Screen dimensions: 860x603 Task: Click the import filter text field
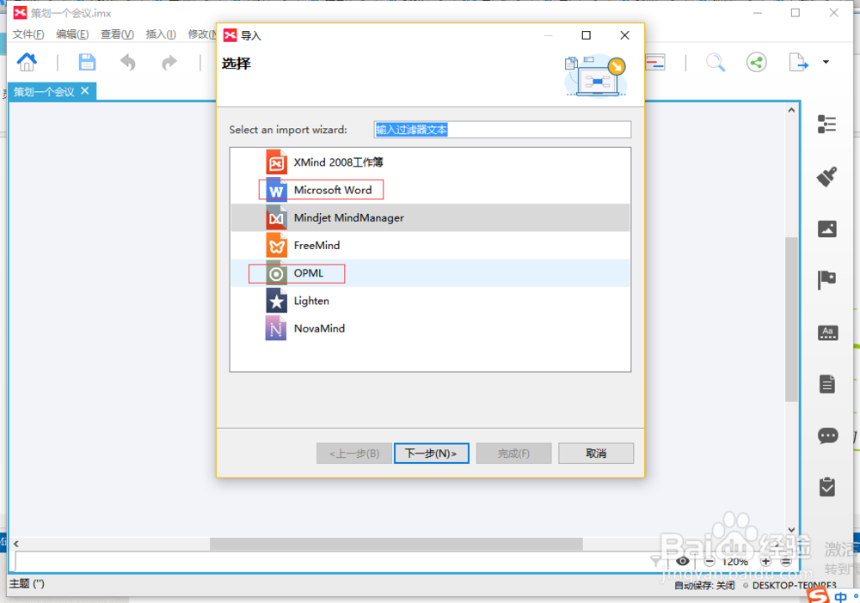coord(502,130)
